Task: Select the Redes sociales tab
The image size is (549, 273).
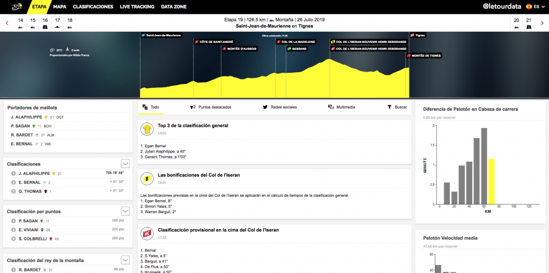Action: click(280, 107)
